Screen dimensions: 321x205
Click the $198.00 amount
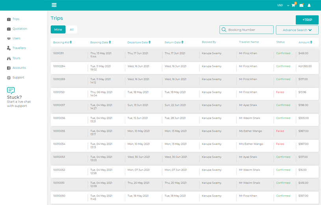tap(303, 105)
